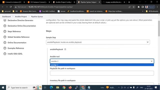This screenshot has width=160, height=90.
Task: Close the Pipeline Syntax Snippet tab
Action: point(99,2)
